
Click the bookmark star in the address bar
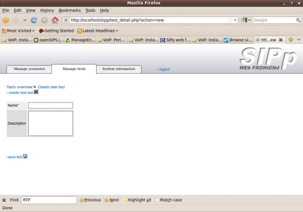pos(230,20)
